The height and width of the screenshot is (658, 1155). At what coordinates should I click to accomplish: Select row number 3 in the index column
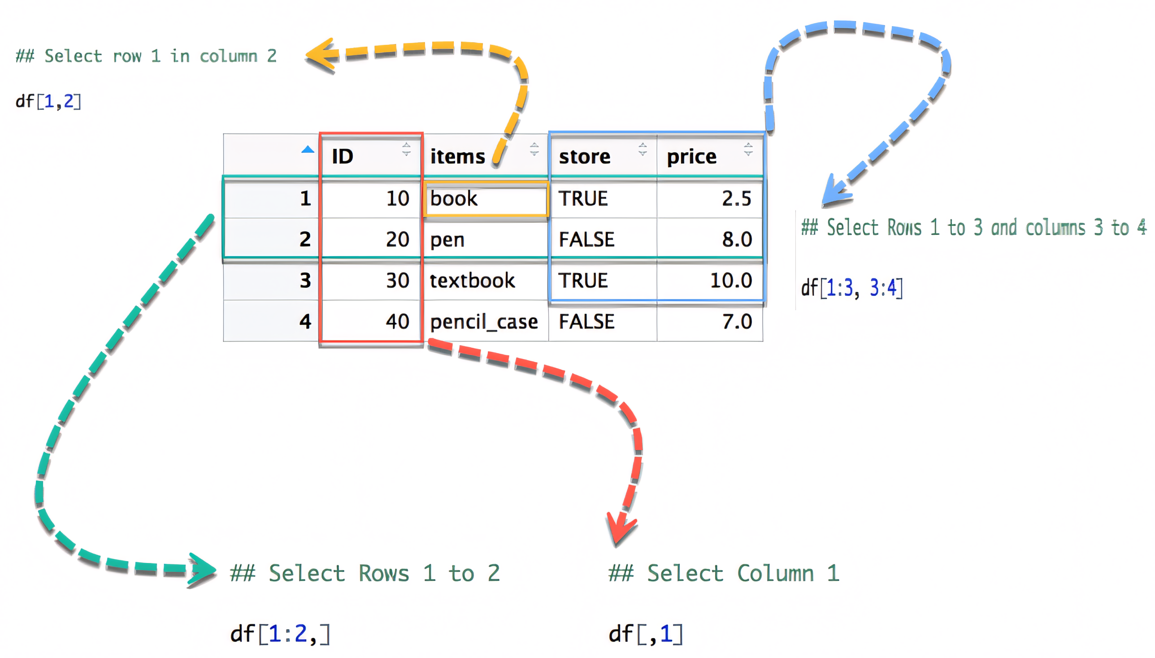(305, 281)
